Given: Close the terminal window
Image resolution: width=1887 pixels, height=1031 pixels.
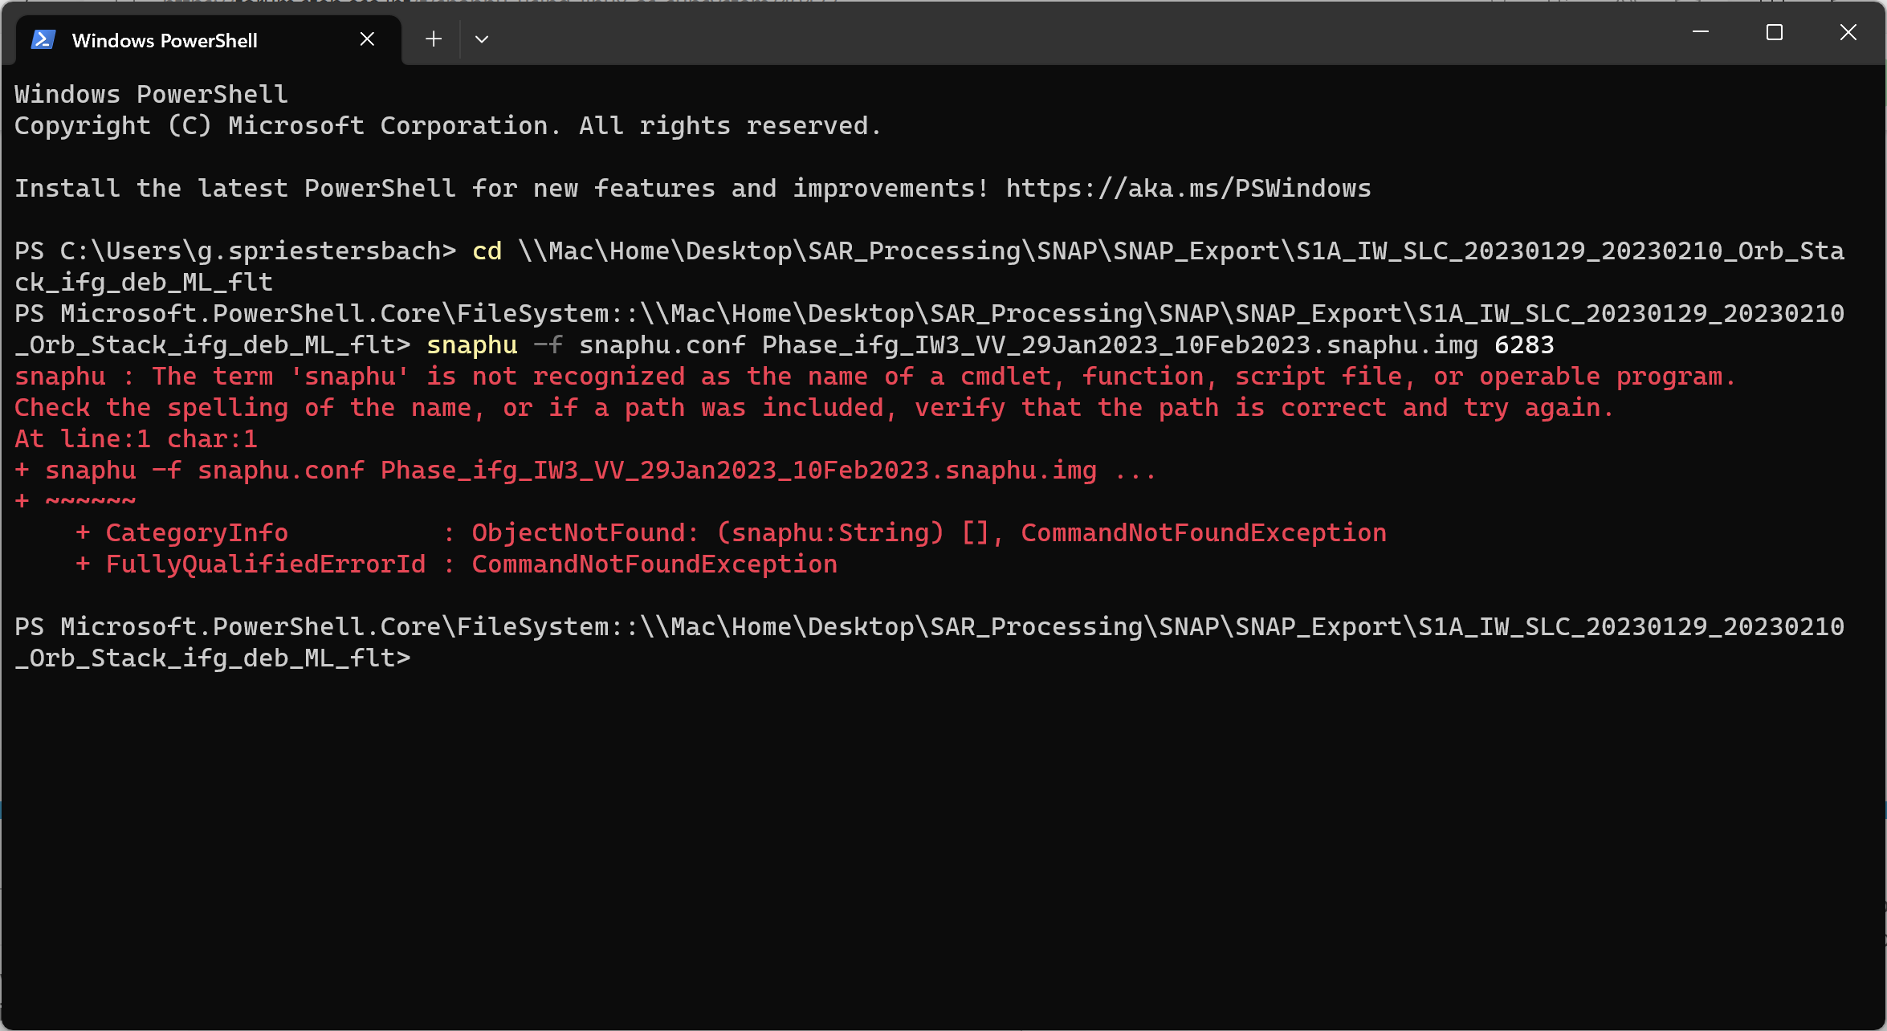Looking at the screenshot, I should [x=1848, y=32].
